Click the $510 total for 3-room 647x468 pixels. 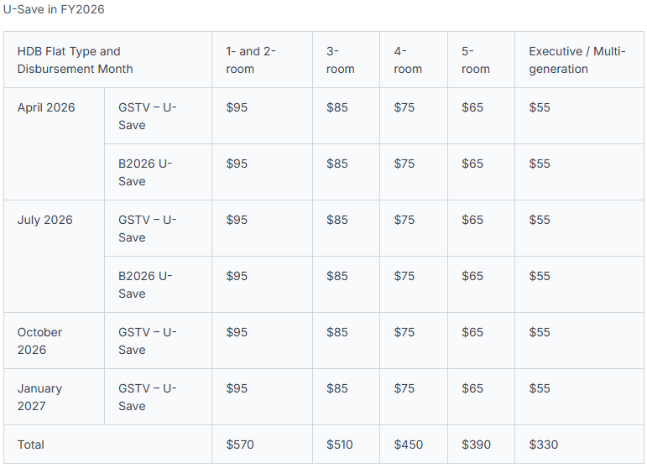click(x=340, y=445)
